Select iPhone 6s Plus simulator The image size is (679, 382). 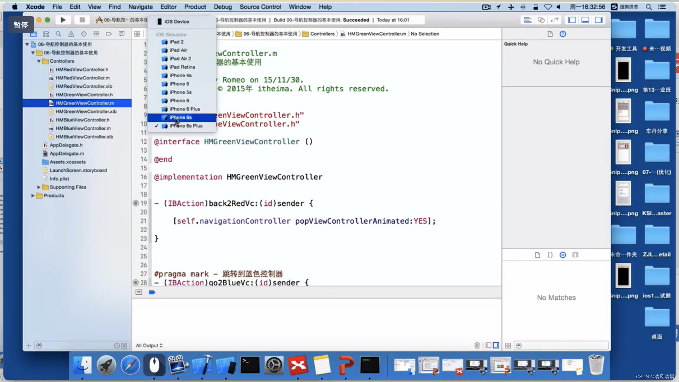[182, 126]
